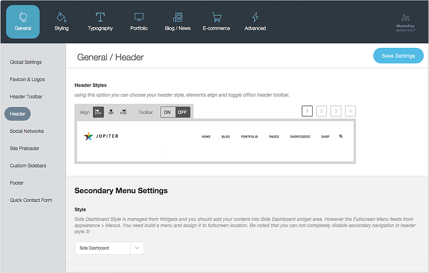
Task: Switch the header toolbar toggle ON
Action: coord(167,112)
